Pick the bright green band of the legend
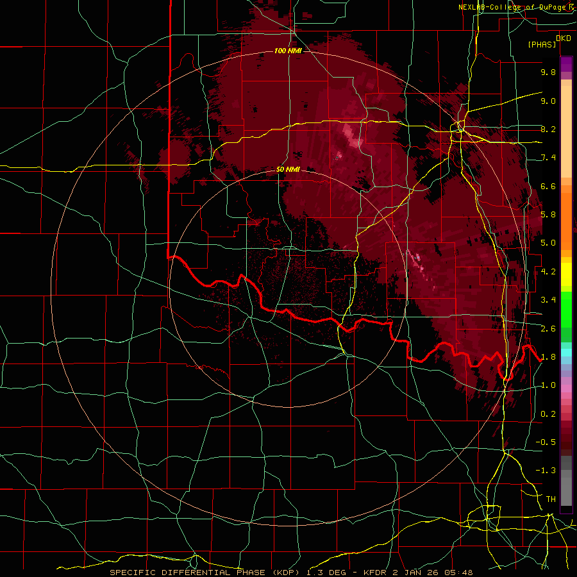This screenshot has height=577, width=577. pyautogui.click(x=566, y=310)
